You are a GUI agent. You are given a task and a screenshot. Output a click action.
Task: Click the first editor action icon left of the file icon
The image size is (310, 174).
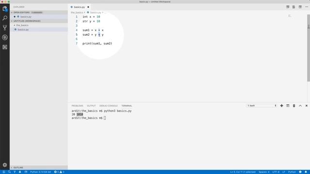tap(288, 7)
